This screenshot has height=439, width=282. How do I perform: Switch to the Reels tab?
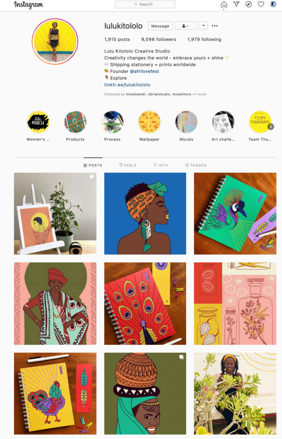(x=128, y=165)
